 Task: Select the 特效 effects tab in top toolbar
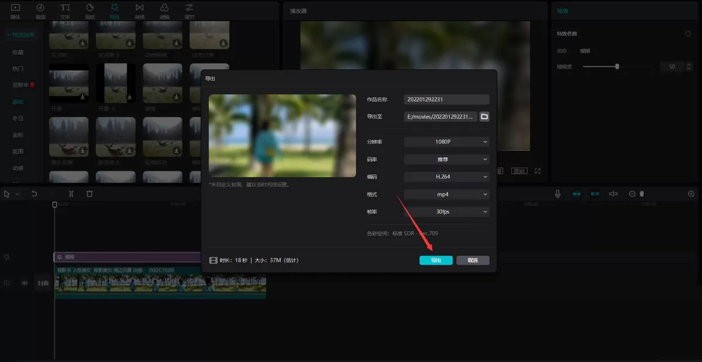[x=115, y=11]
